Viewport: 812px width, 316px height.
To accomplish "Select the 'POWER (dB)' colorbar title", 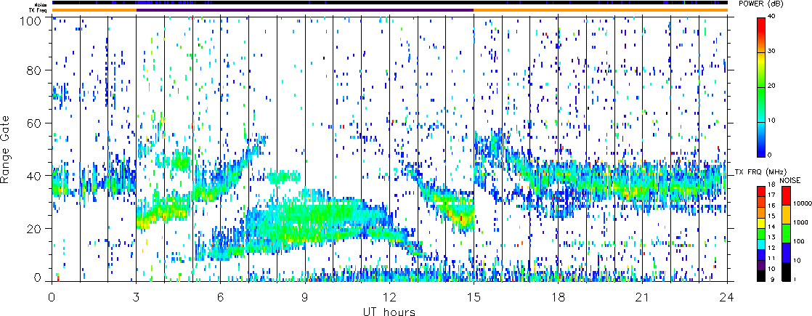I will 760,3.
